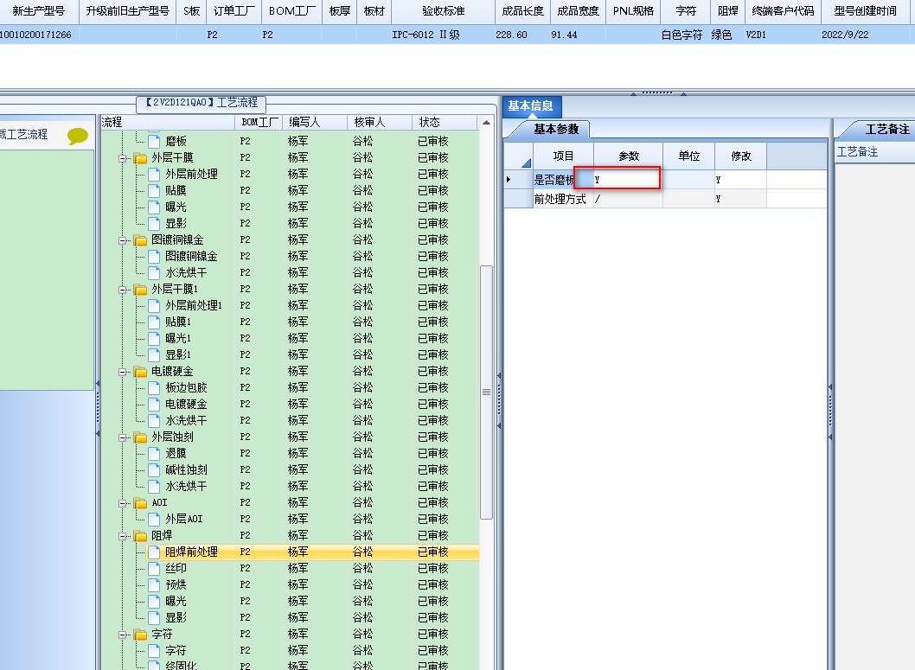Viewport: 915px width, 670px height.
Task: Click document icon beside 碱性蚀刻
Action: tap(154, 470)
